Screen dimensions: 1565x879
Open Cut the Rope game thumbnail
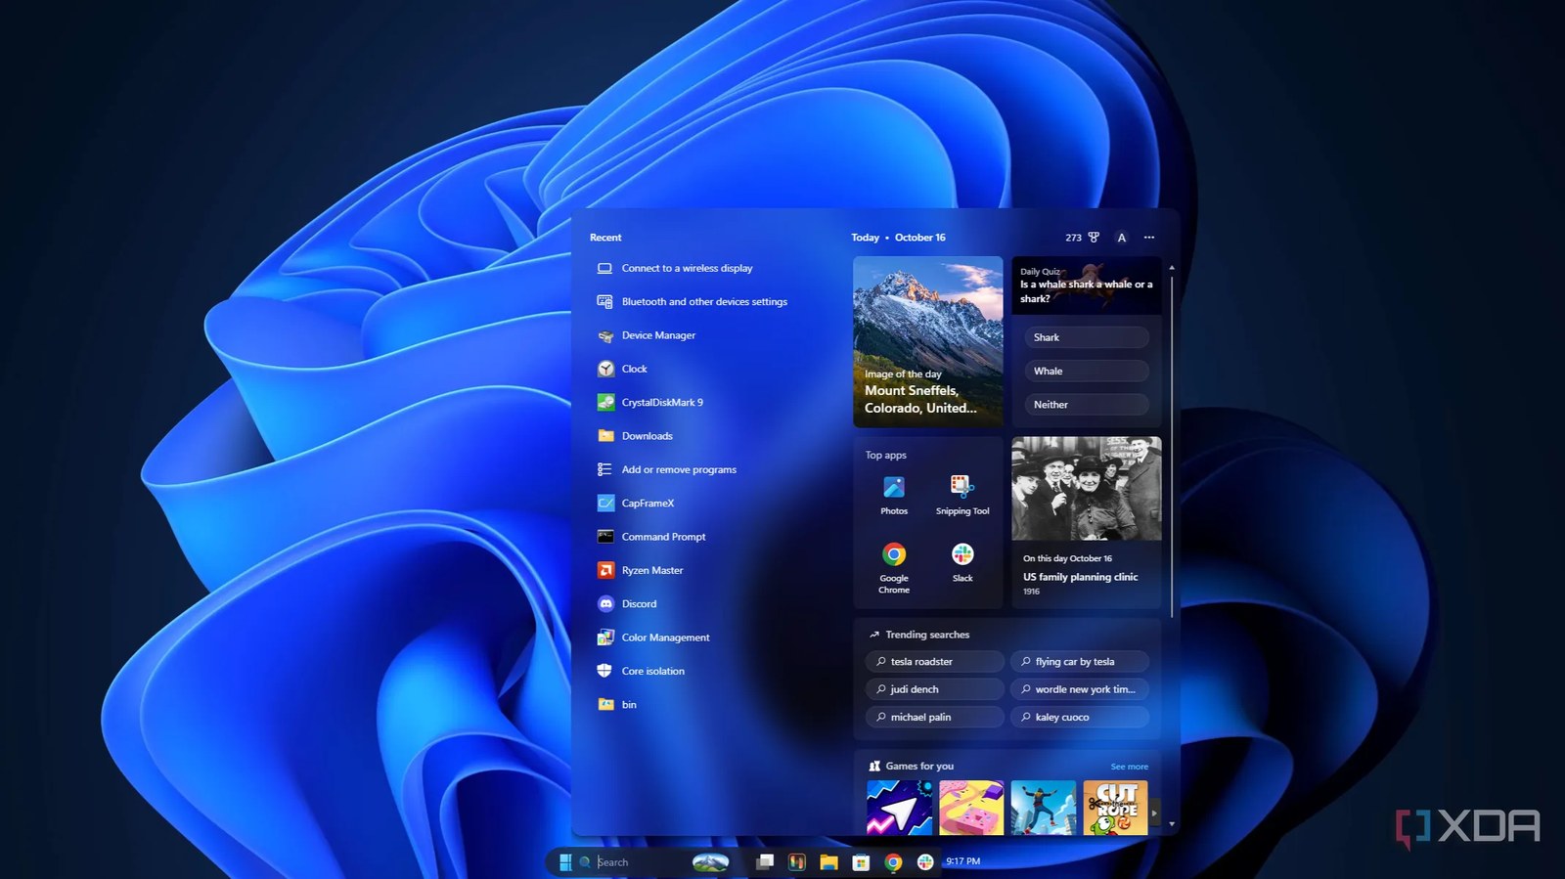(1115, 808)
